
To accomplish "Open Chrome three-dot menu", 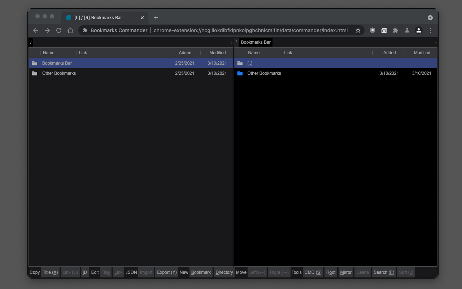I will 430,30.
